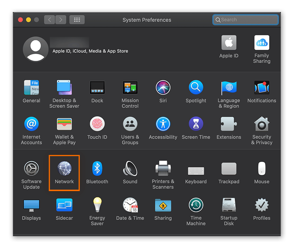Click Apple ID, iCloud, Media & App Store text
This screenshot has width=293, height=249.
90,51
